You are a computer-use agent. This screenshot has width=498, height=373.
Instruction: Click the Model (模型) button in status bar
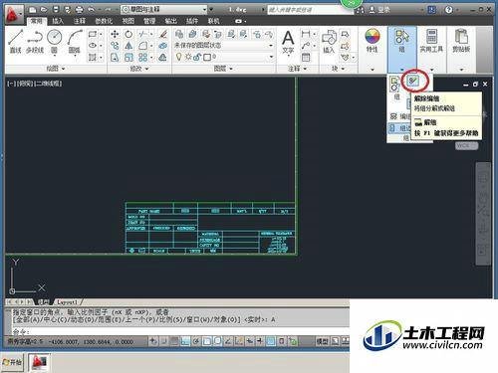[322, 341]
